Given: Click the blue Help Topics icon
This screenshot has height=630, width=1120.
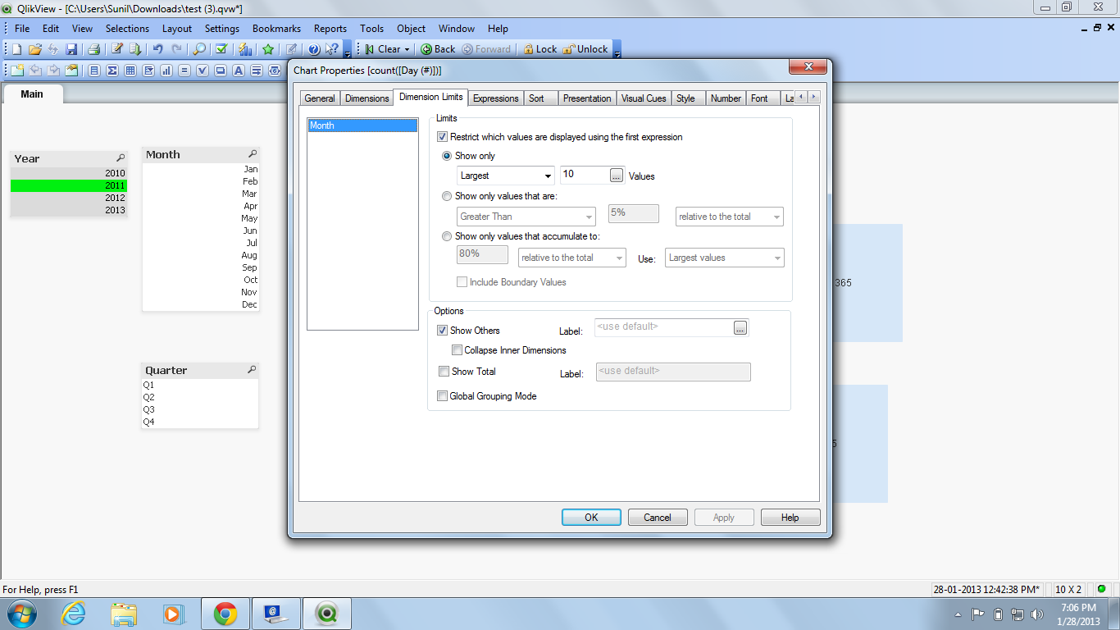Looking at the screenshot, I should [x=313, y=49].
